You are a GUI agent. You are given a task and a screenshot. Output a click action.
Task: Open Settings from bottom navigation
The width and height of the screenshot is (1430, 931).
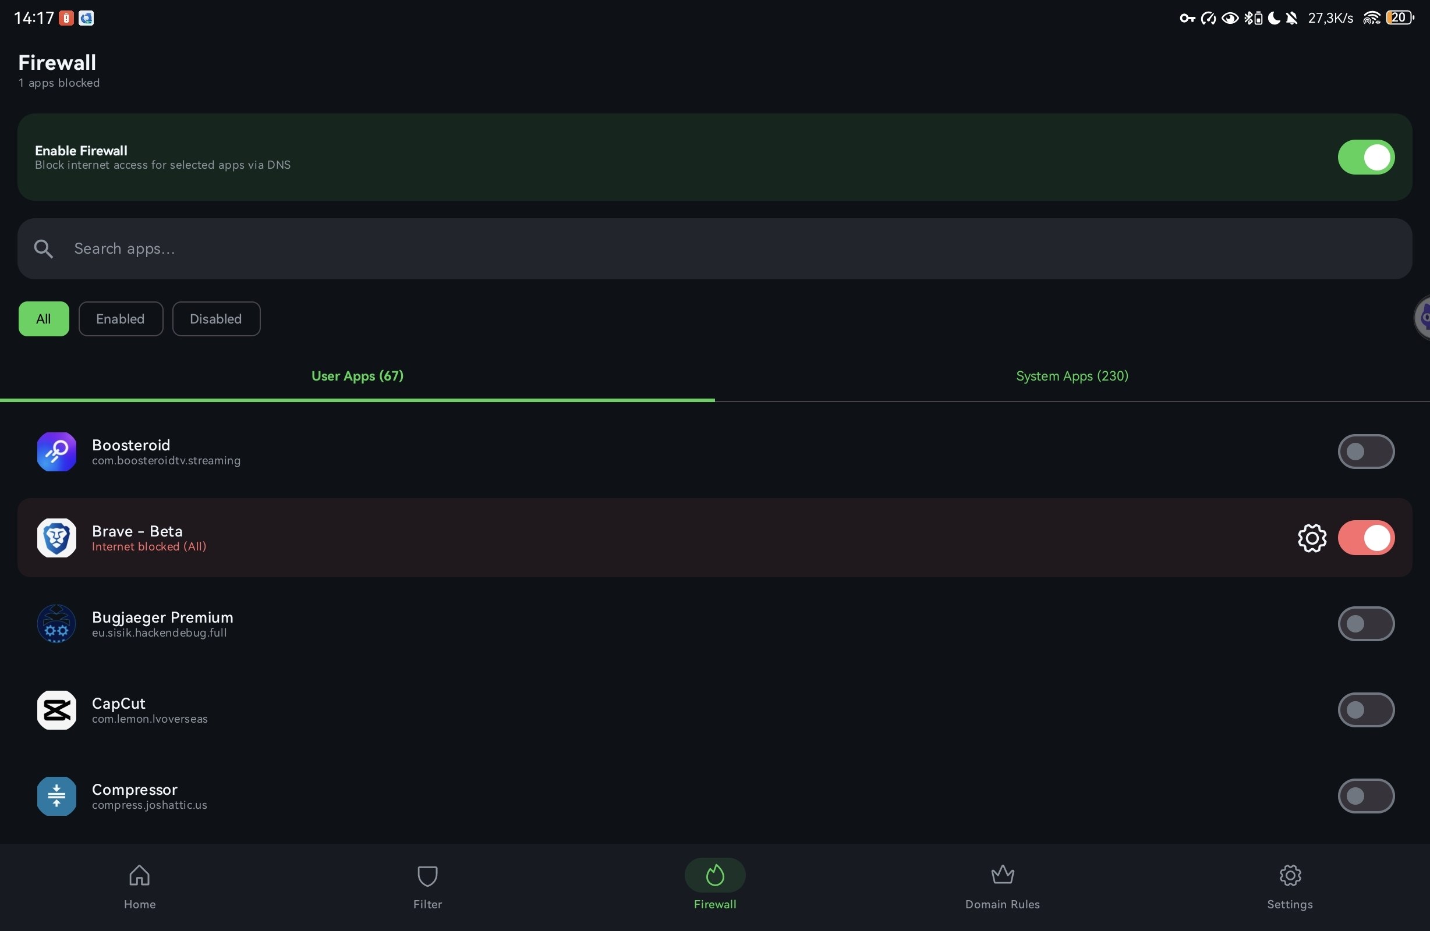pos(1290,886)
